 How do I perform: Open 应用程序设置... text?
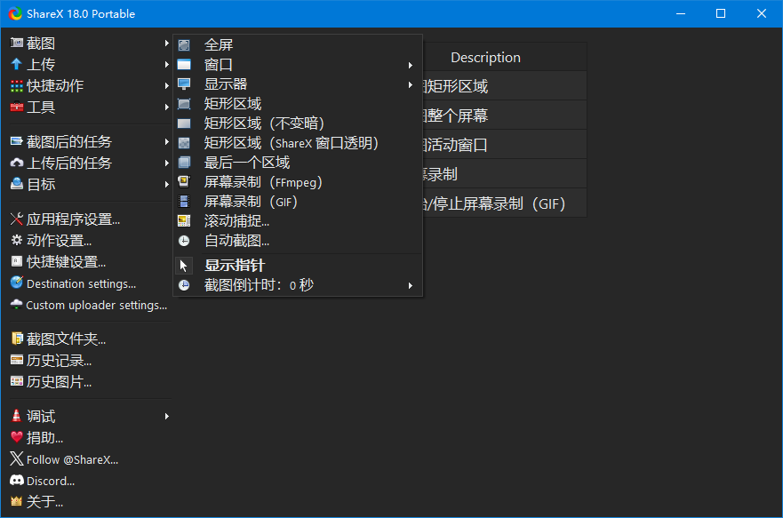tap(73, 219)
